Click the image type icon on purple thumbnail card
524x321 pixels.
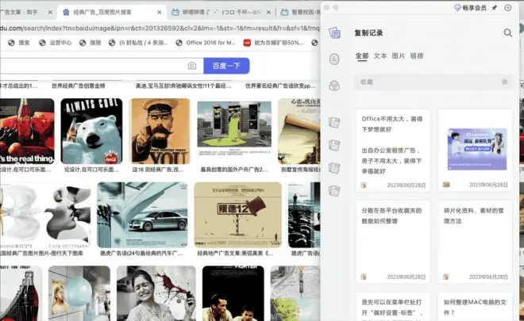click(446, 185)
